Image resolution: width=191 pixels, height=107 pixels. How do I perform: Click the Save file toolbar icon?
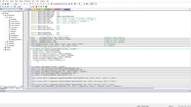point(5,4)
